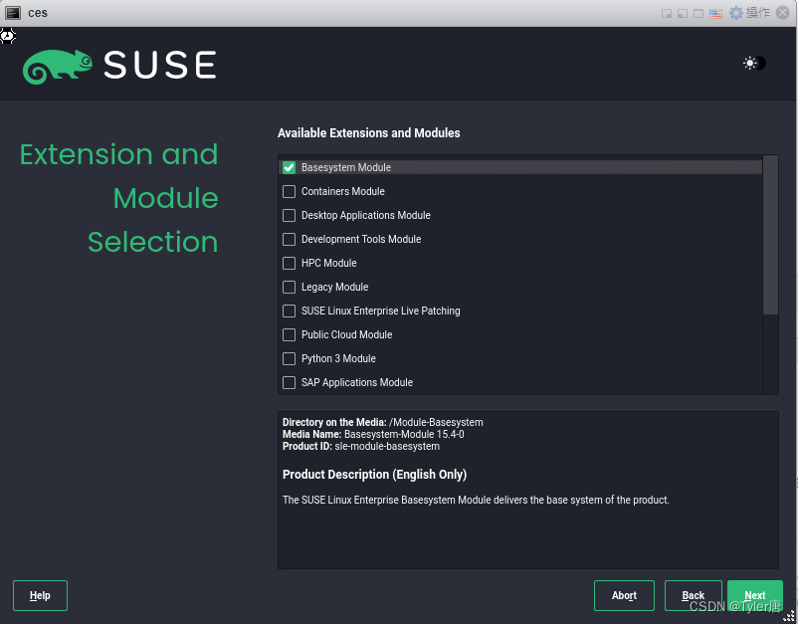Open the Help dialog
The height and width of the screenshot is (624, 798).
pyautogui.click(x=40, y=595)
